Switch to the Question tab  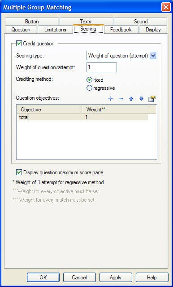(21, 30)
